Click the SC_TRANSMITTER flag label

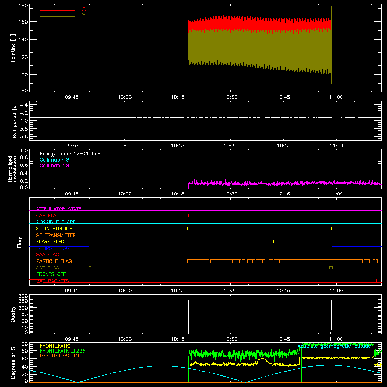(56, 235)
